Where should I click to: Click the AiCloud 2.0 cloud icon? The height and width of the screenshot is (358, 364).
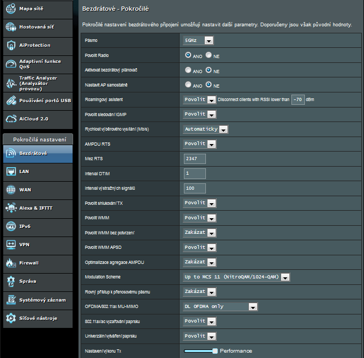pyautogui.click(x=11, y=119)
